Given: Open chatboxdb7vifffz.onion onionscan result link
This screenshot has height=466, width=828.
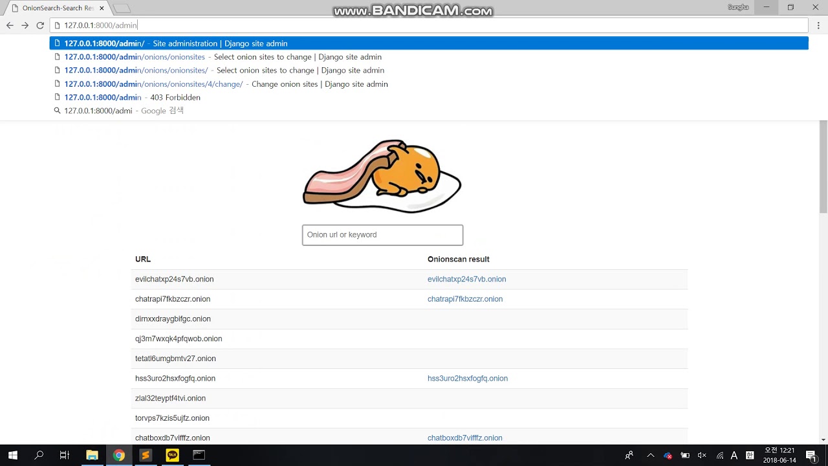Looking at the screenshot, I should pos(465,438).
